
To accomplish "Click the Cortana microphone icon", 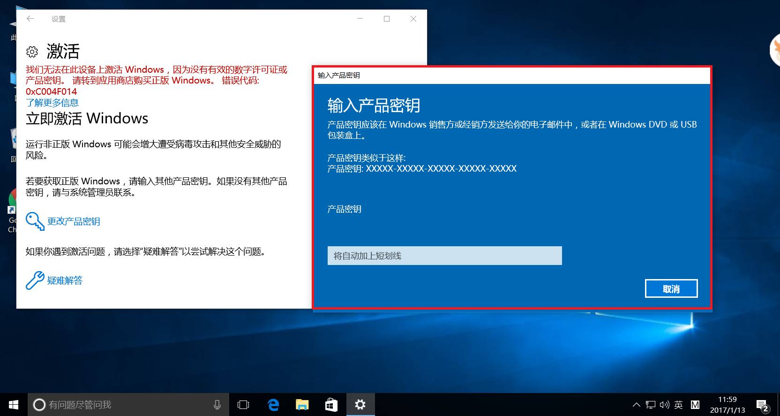I will (x=217, y=404).
